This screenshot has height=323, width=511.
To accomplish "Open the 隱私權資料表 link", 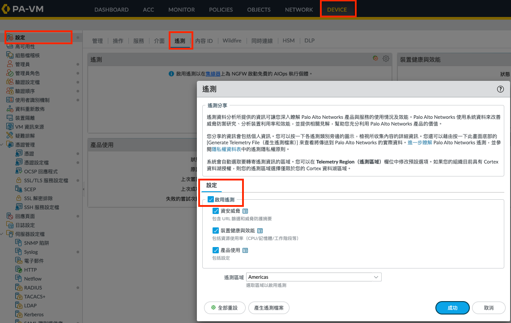I will click(226, 149).
